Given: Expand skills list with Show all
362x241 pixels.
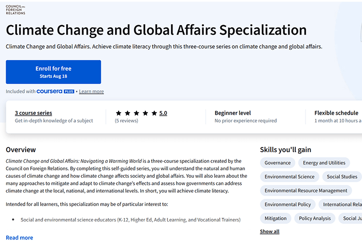Looking at the screenshot, I should [270, 232].
